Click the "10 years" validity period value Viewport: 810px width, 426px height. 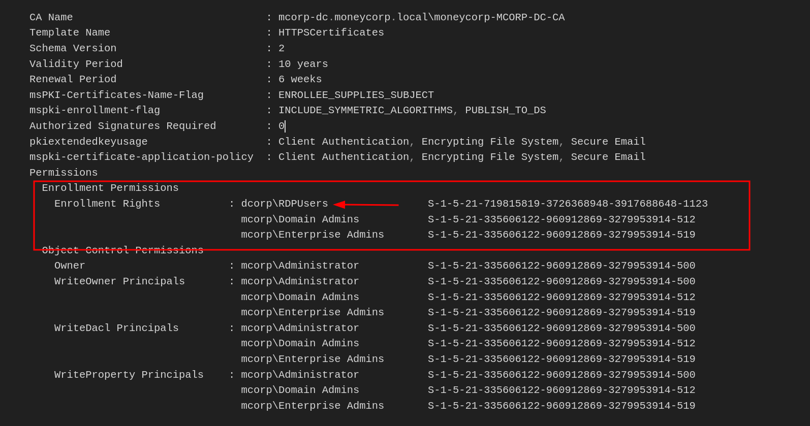pyautogui.click(x=303, y=64)
